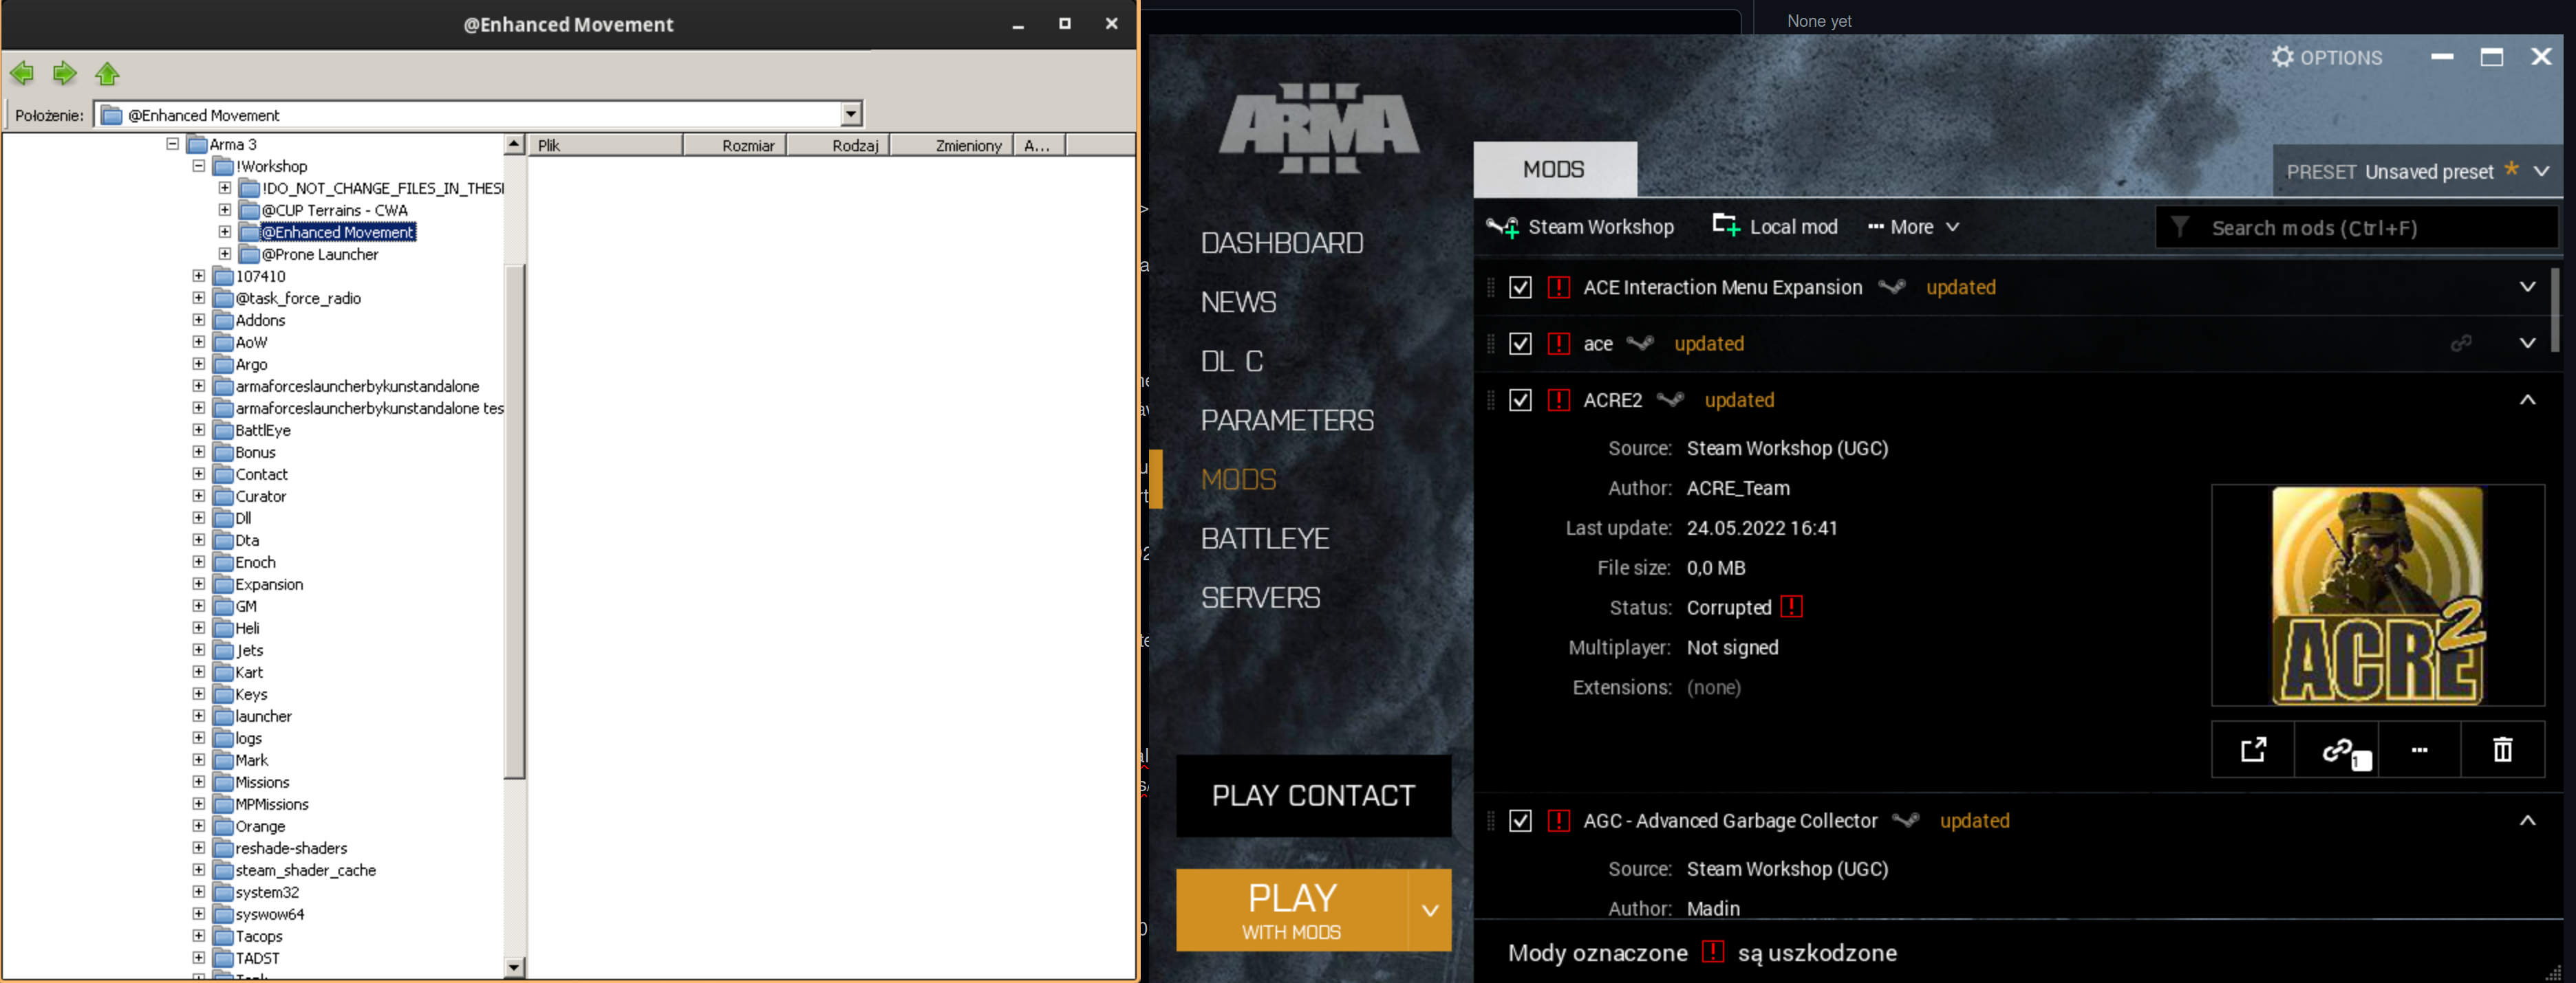Image resolution: width=2576 pixels, height=983 pixels.
Task: Disable the ACRE2 mod checkbox
Action: click(x=1519, y=399)
